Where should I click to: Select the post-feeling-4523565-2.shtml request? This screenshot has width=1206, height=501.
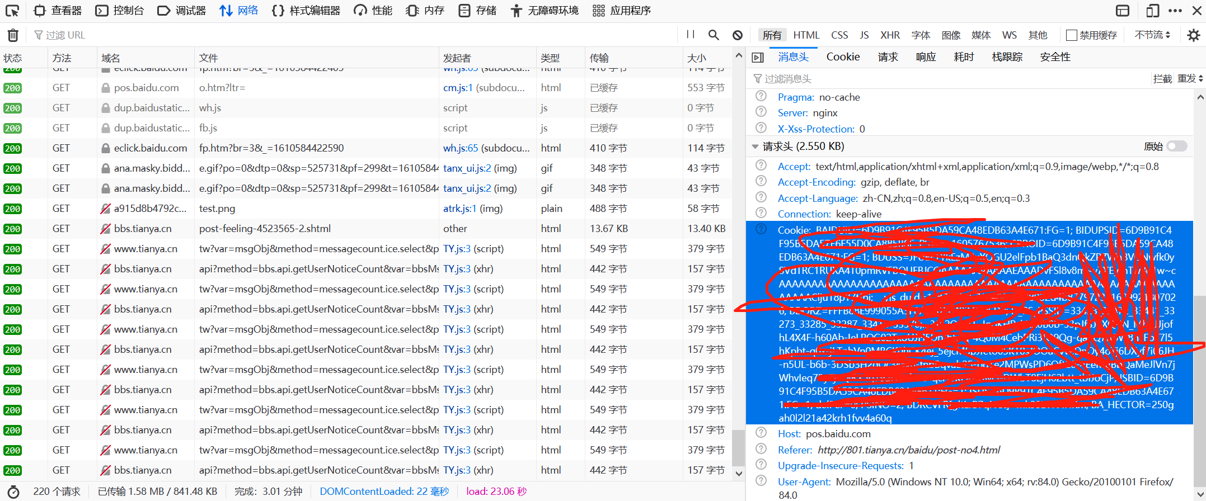point(366,229)
